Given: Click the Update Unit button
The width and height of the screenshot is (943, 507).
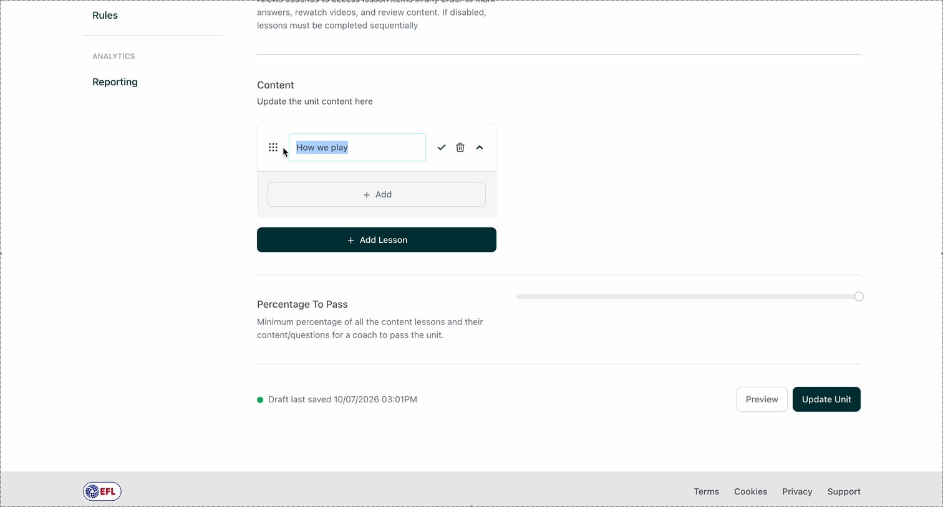Looking at the screenshot, I should (826, 399).
